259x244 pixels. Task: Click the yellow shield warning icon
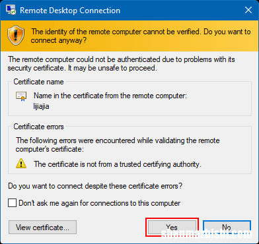tap(16, 36)
